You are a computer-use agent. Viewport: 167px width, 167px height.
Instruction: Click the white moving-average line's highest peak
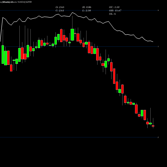[x=72, y=13]
